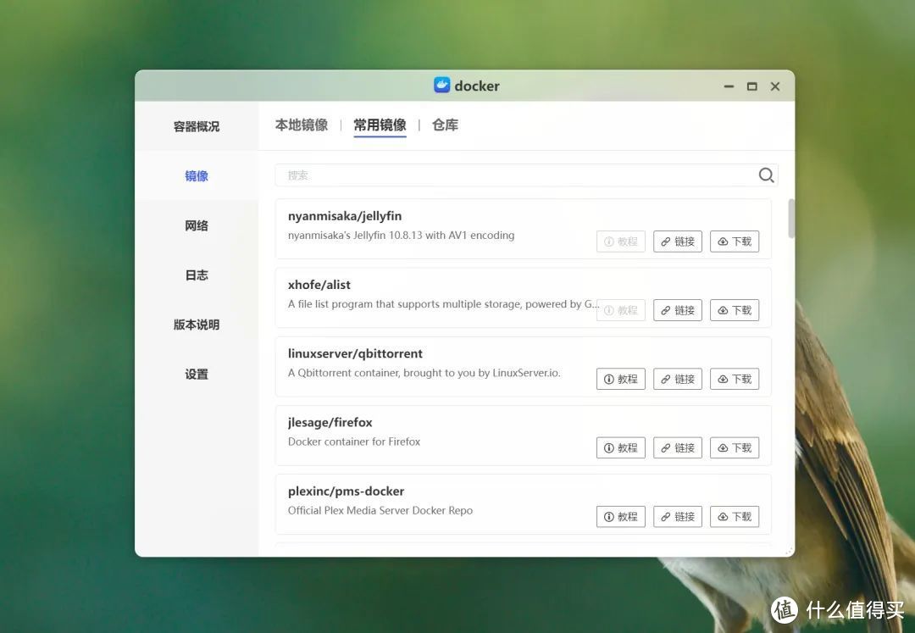Switch to the 本地镜像 tab
The image size is (915, 633).
(301, 125)
